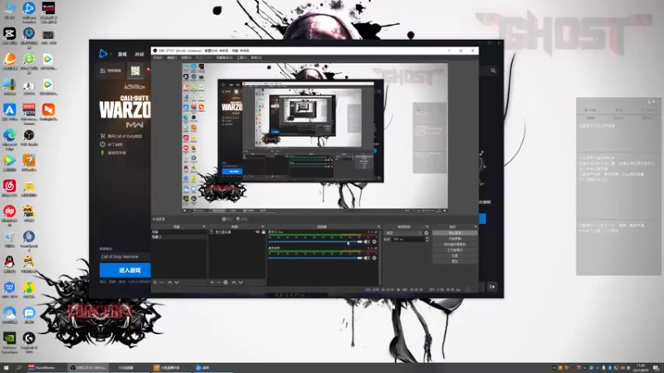The width and height of the screenshot is (664, 373).
Task: Open the scene transition settings gear
Action: pos(427,233)
